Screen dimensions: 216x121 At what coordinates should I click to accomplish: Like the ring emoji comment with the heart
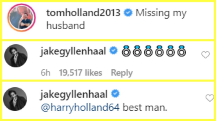click(205, 55)
